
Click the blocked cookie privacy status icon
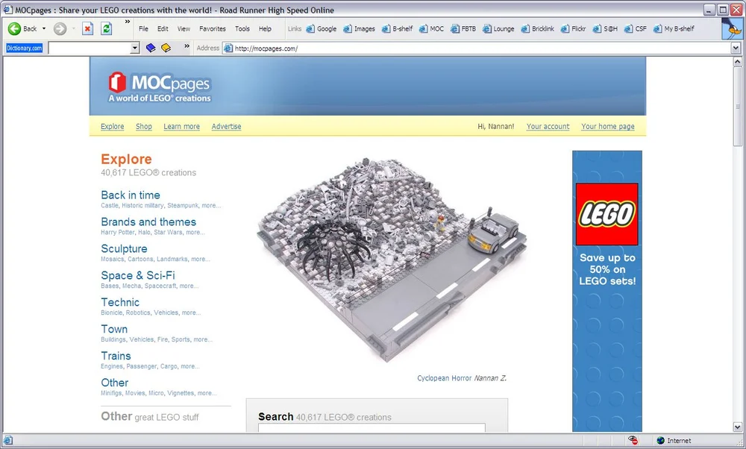point(633,441)
